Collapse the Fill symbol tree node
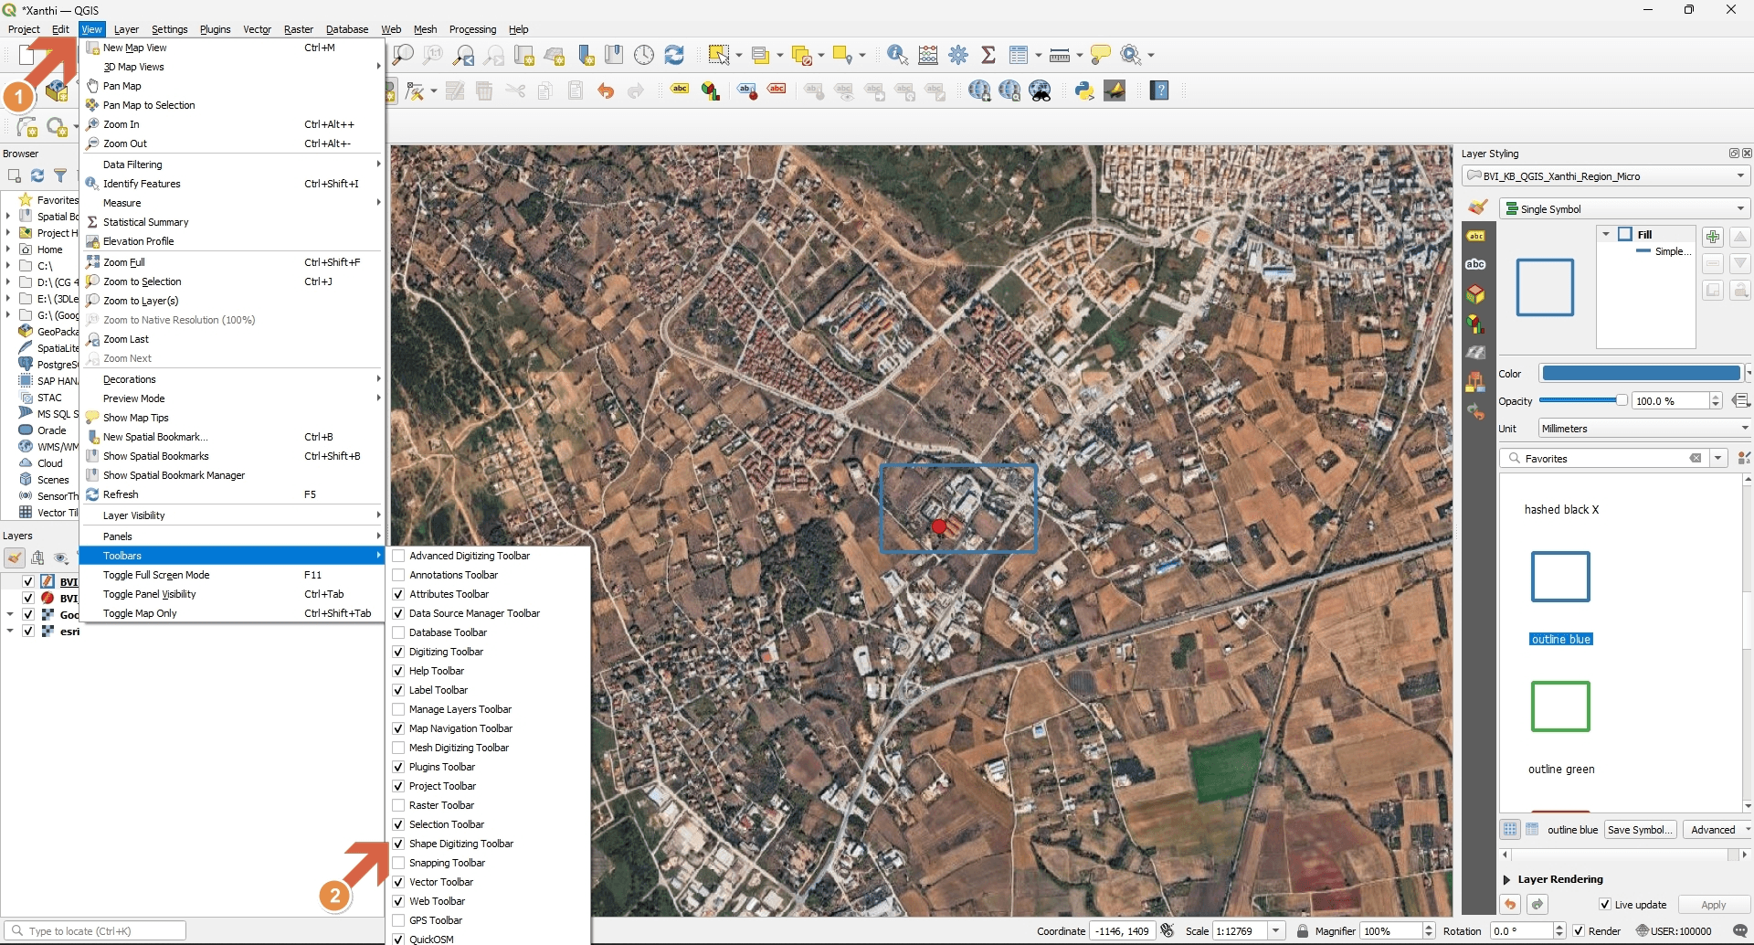Viewport: 1754px width, 945px height. click(1606, 235)
